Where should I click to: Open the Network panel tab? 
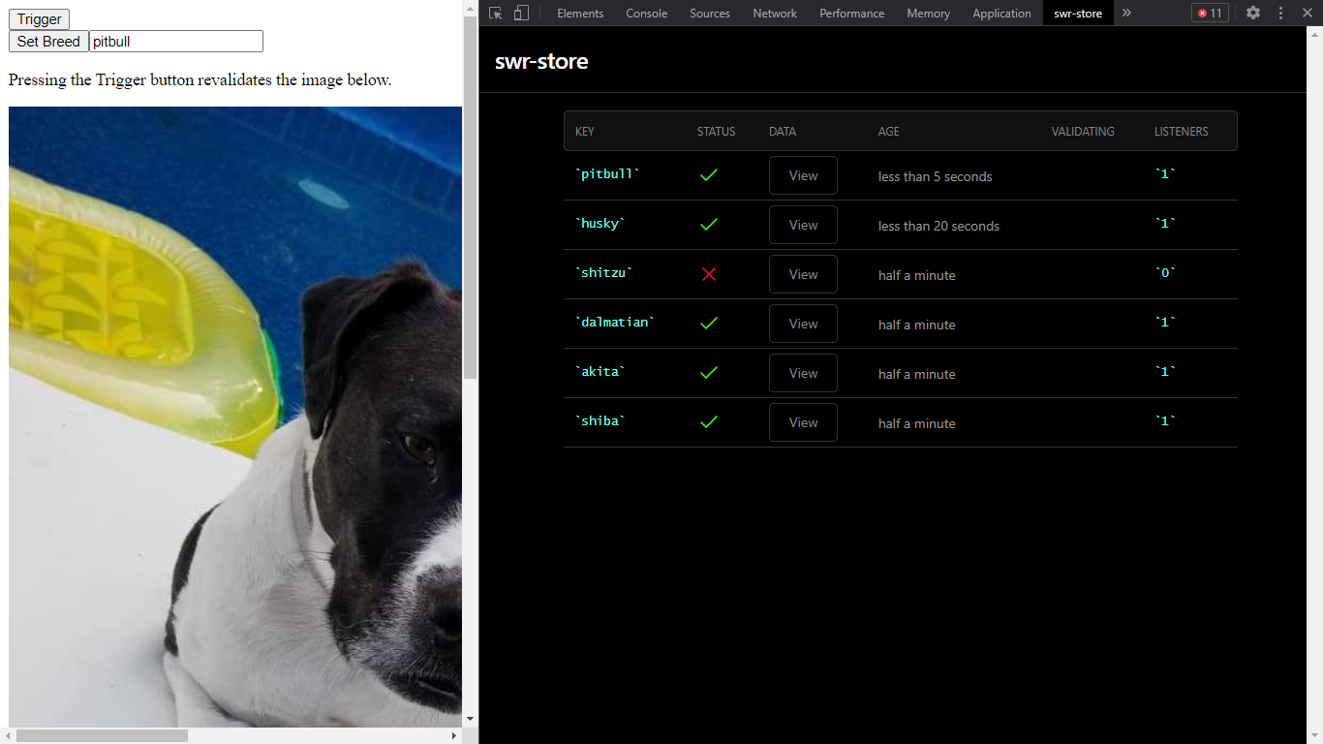pyautogui.click(x=774, y=13)
